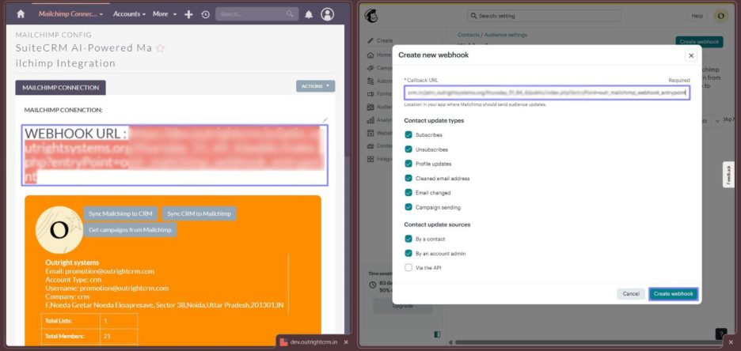
Task: Open Integrations icon in Mailchimp sidebar
Action: tap(371, 159)
